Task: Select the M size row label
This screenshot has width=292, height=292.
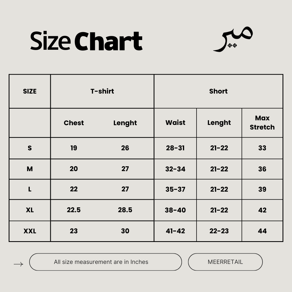Action: pos(30,169)
